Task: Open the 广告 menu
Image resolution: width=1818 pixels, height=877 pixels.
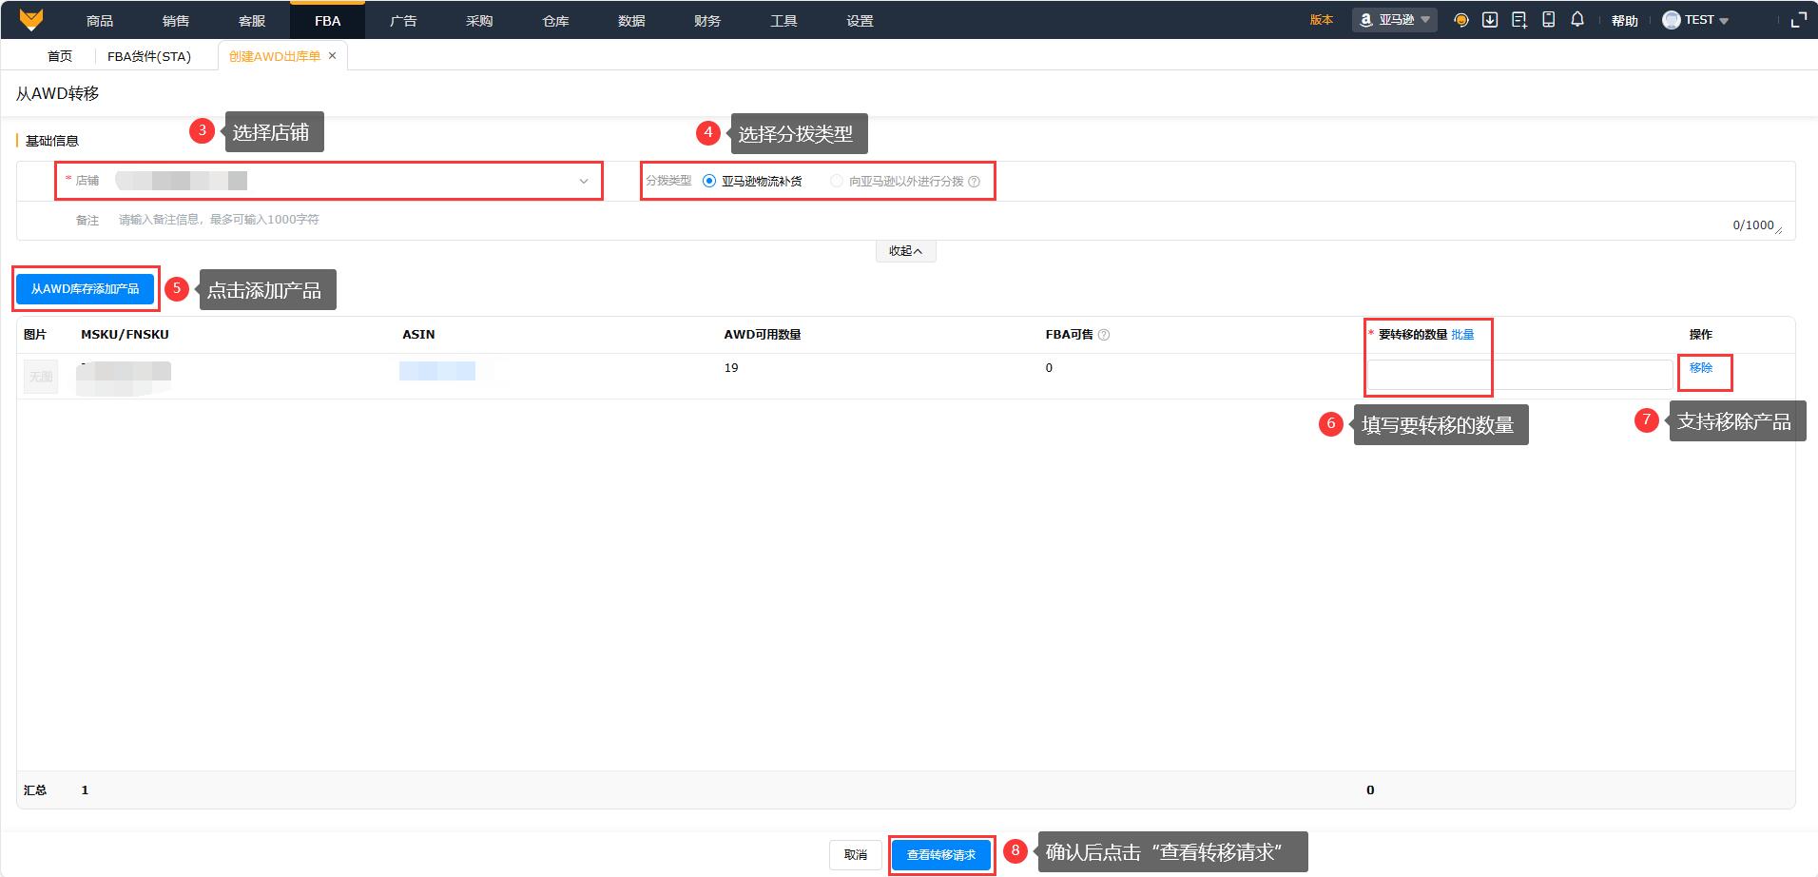Action: (403, 20)
